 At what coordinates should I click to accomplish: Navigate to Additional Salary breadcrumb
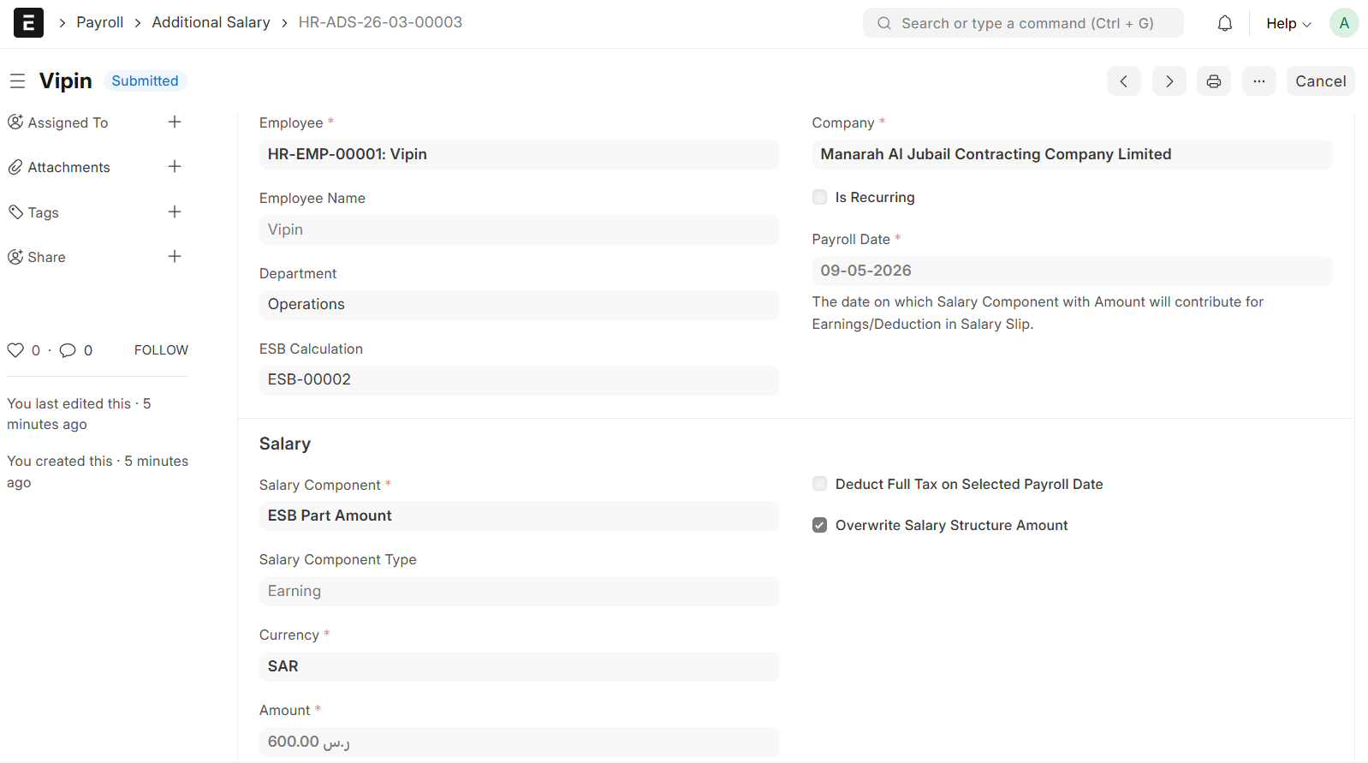click(x=211, y=23)
